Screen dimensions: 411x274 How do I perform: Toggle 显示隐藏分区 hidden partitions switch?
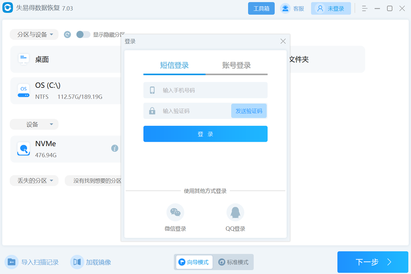pyautogui.click(x=83, y=35)
